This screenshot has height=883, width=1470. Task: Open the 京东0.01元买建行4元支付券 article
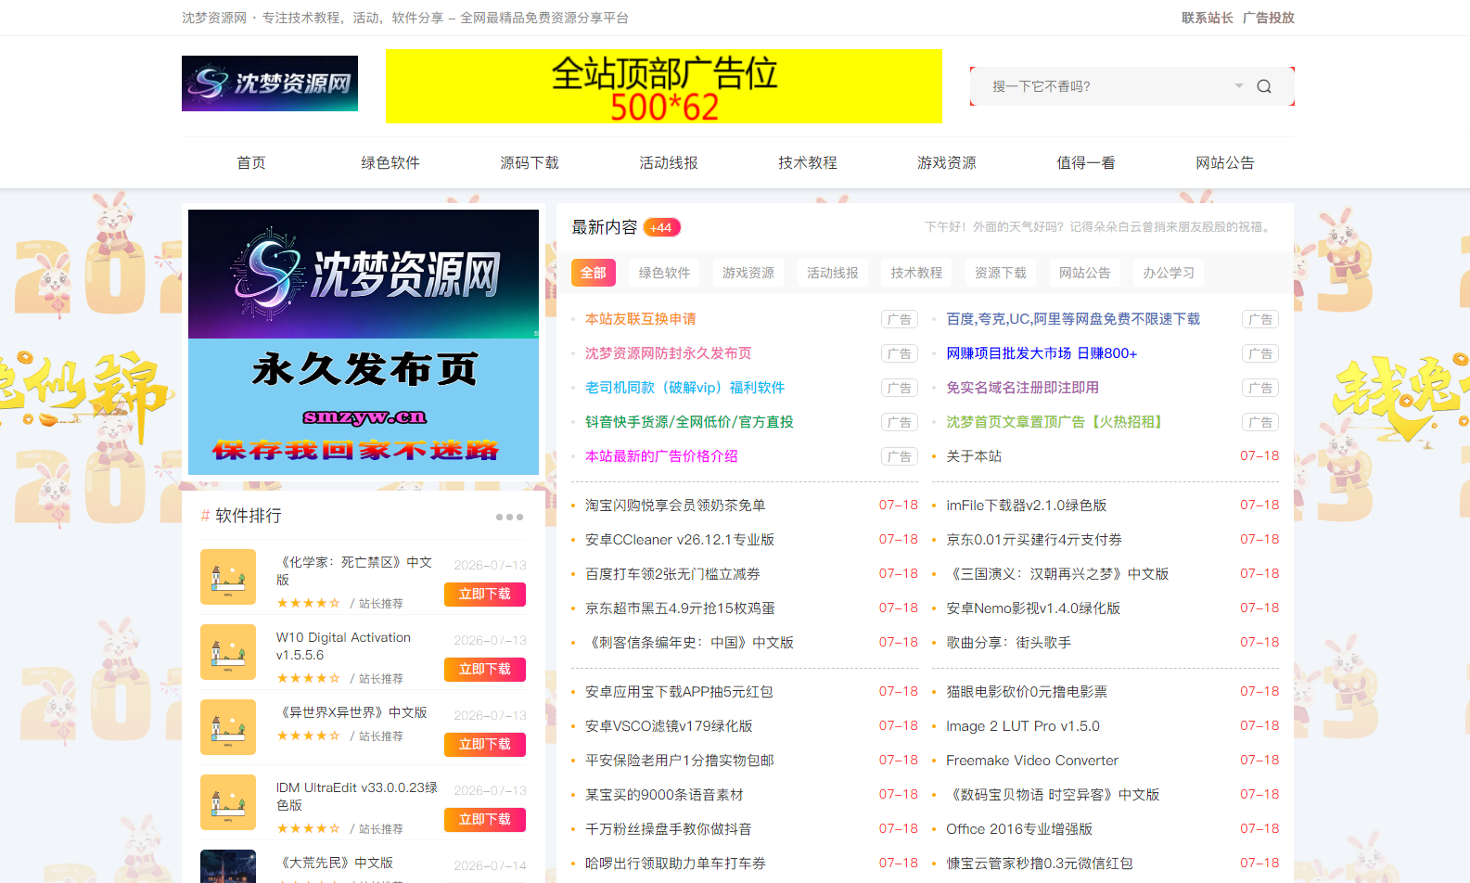tap(1034, 540)
